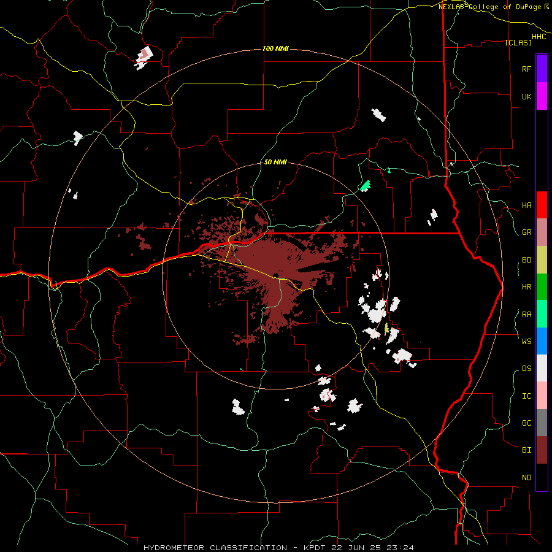Select the red HA legend swatch
Viewport: 552px width, 552px height.
pos(542,205)
